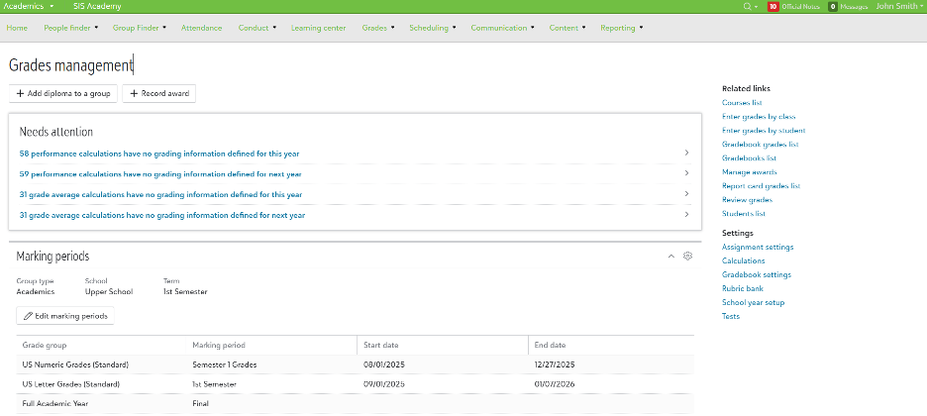Select Full Academic Year cell
This screenshot has width=927, height=416.
point(101,403)
